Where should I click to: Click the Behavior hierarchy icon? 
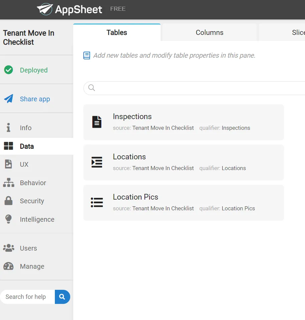(9, 182)
